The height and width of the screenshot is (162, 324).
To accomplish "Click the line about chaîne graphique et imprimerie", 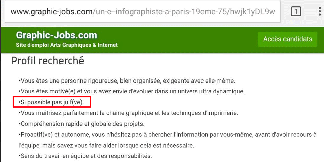I will pyautogui.click(x=128, y=113).
